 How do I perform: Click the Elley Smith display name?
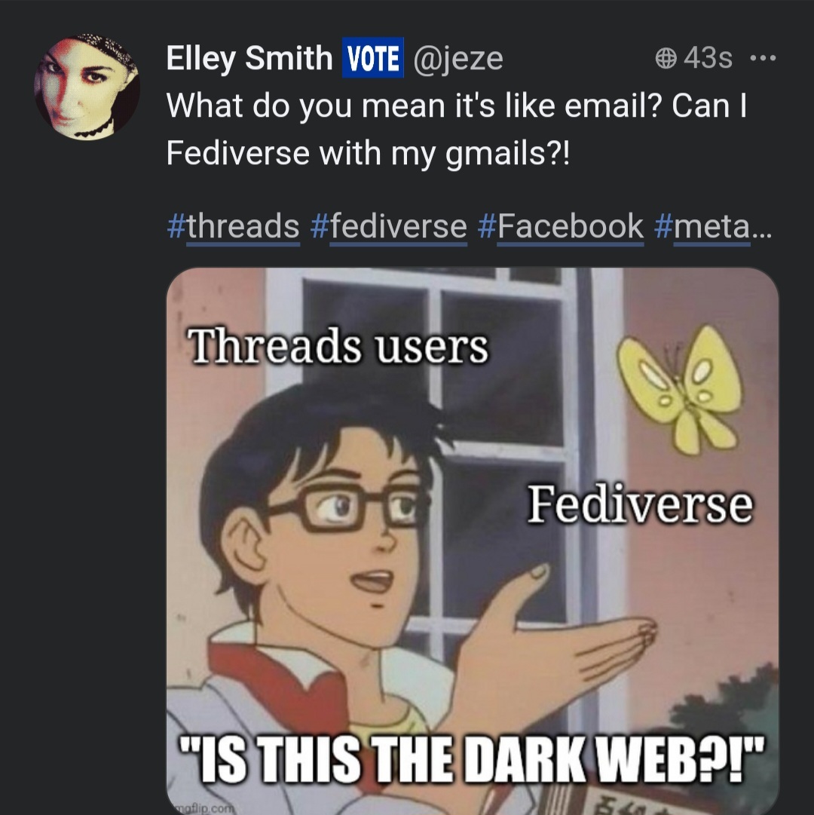[249, 57]
